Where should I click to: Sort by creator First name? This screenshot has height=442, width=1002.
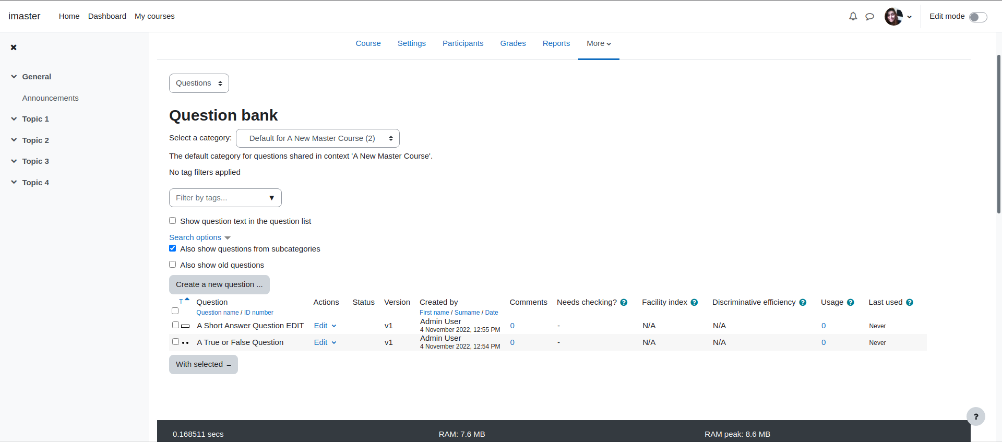pyautogui.click(x=434, y=313)
